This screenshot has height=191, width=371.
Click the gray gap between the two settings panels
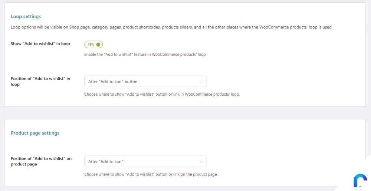click(x=185, y=113)
